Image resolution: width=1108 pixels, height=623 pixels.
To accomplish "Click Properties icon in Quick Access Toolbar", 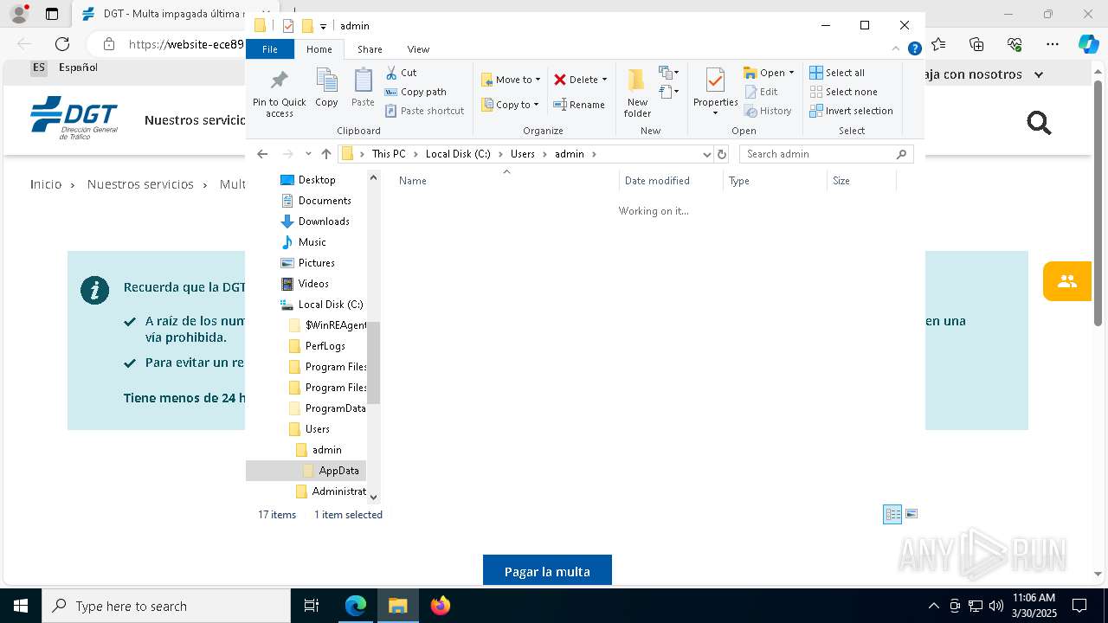I will pyautogui.click(x=288, y=26).
